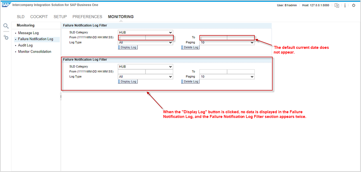Click the panel splitter handle beside sidebar
Image resolution: width=361 pixels, height=172 pixels.
click(61, 96)
